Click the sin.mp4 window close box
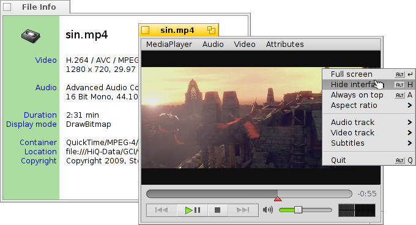 click(146, 30)
